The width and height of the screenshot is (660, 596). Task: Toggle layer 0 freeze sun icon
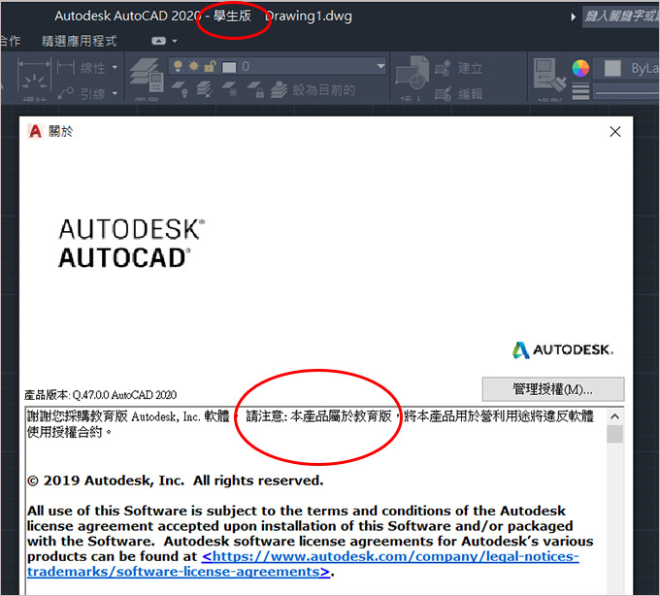(x=194, y=67)
